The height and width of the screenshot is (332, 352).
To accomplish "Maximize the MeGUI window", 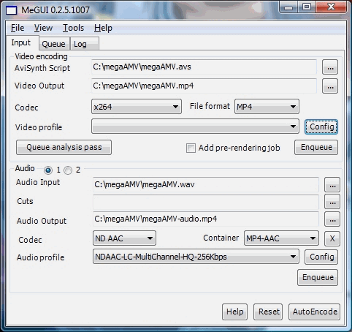I will click(307, 7).
